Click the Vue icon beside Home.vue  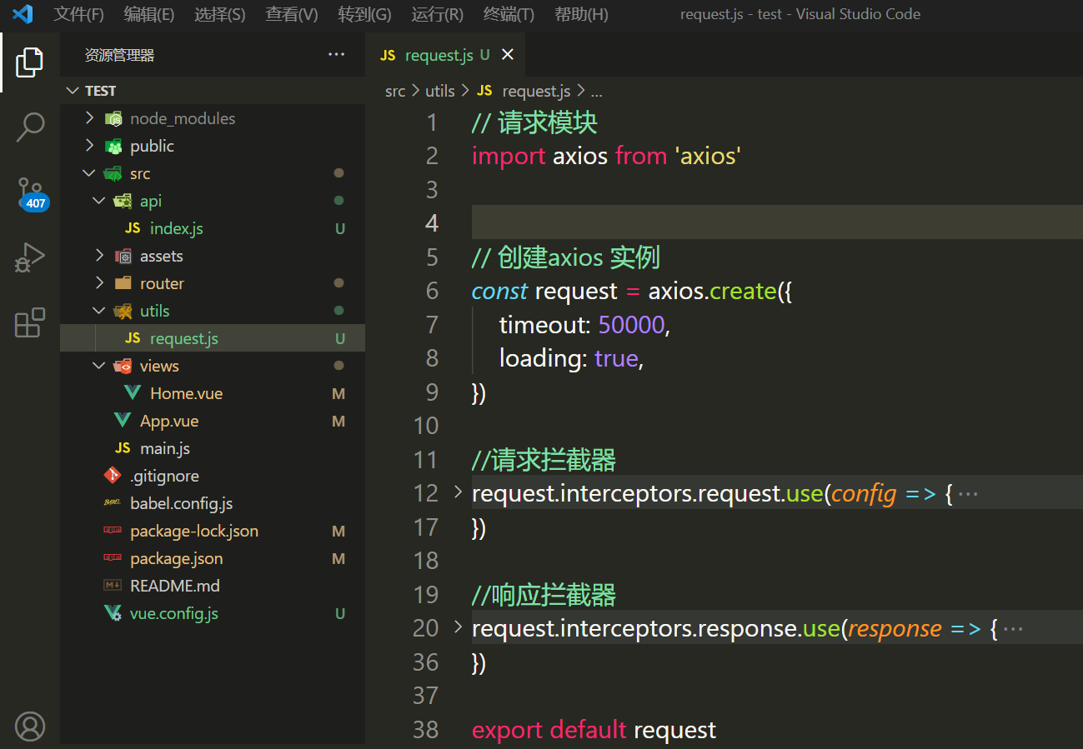133,393
